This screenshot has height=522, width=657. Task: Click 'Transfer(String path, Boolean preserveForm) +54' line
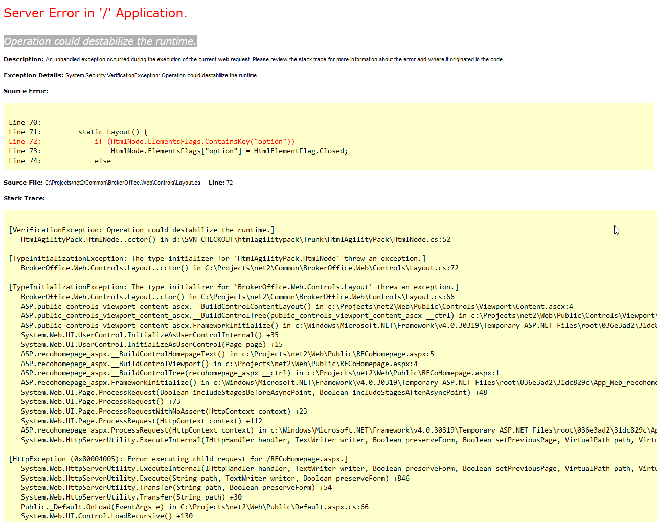tap(176, 487)
